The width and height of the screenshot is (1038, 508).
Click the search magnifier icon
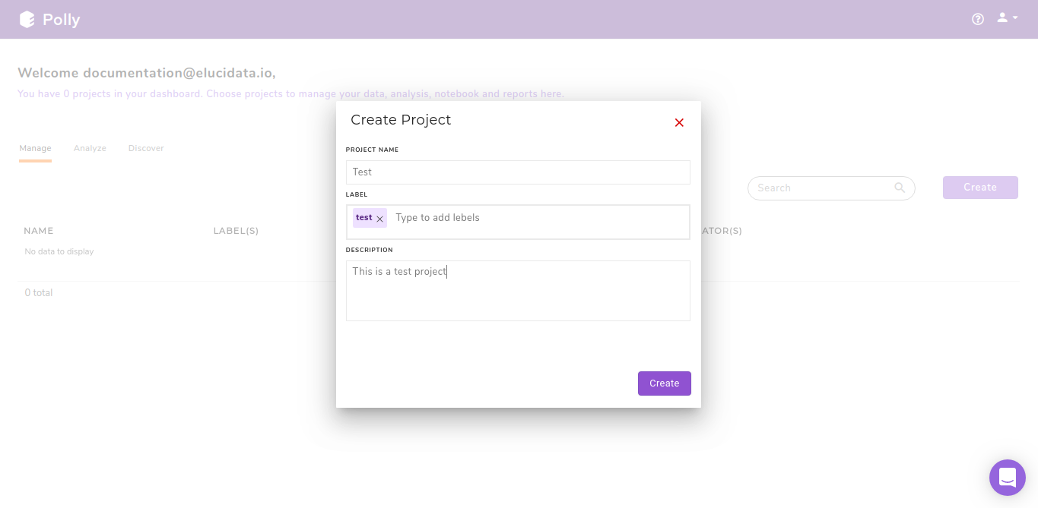coord(899,188)
